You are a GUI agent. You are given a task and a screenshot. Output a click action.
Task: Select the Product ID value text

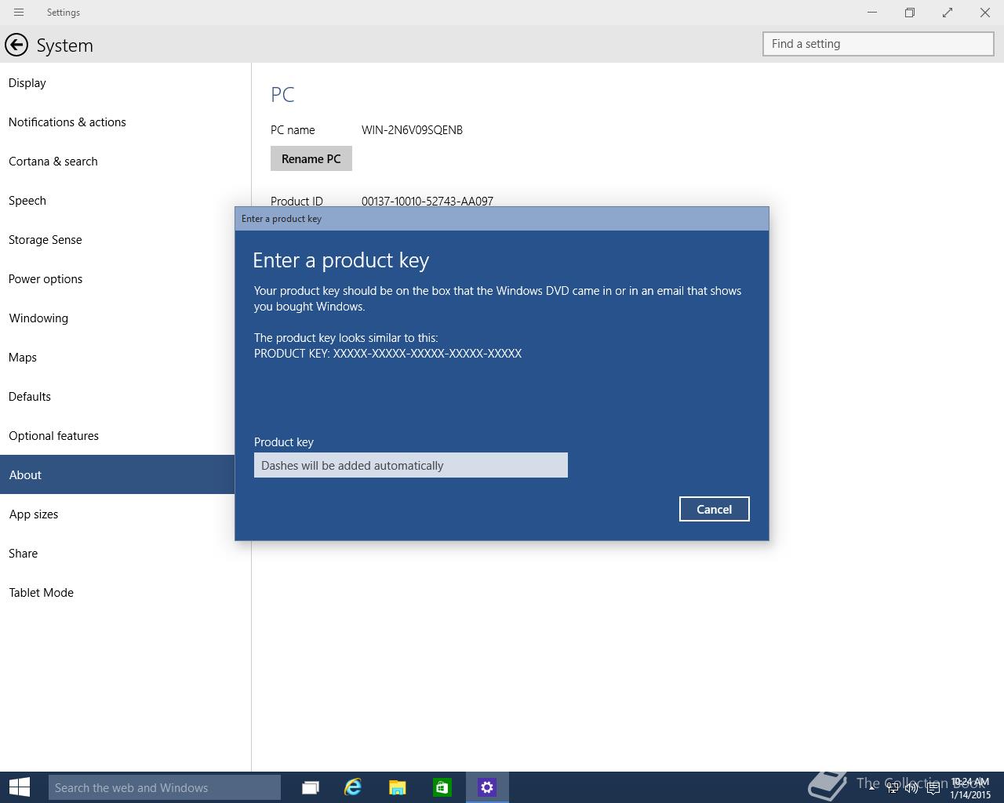[x=427, y=201]
